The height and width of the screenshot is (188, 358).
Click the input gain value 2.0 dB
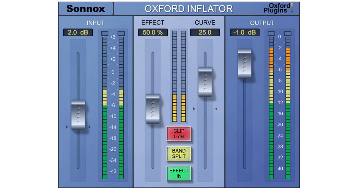78,33
